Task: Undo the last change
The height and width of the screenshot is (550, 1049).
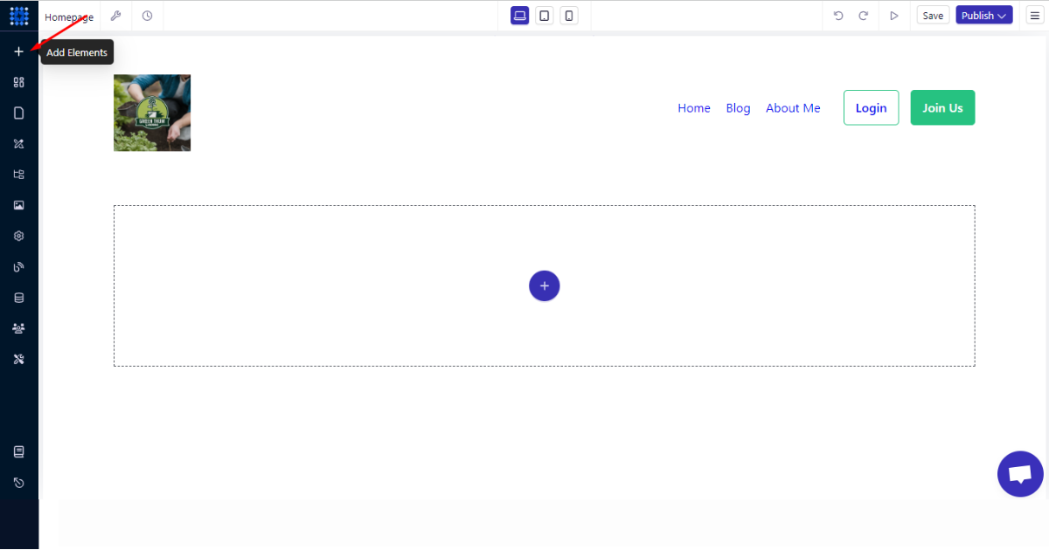Action: (838, 16)
